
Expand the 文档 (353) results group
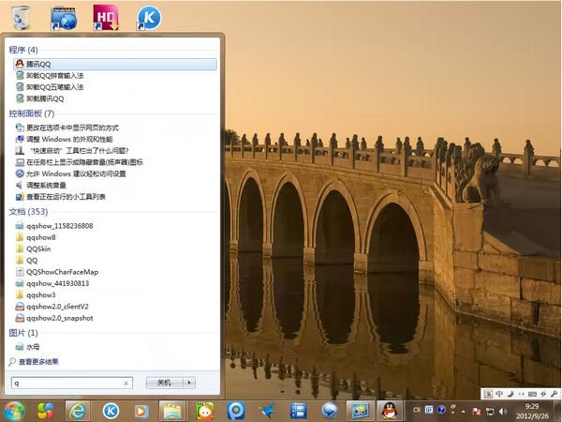pos(26,212)
